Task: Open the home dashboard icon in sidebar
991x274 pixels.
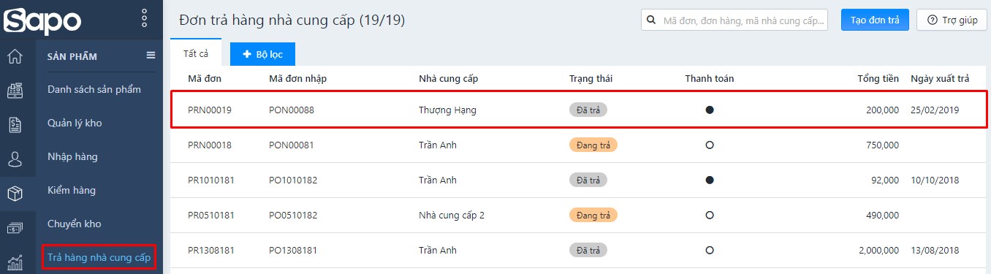Action: 15,56
